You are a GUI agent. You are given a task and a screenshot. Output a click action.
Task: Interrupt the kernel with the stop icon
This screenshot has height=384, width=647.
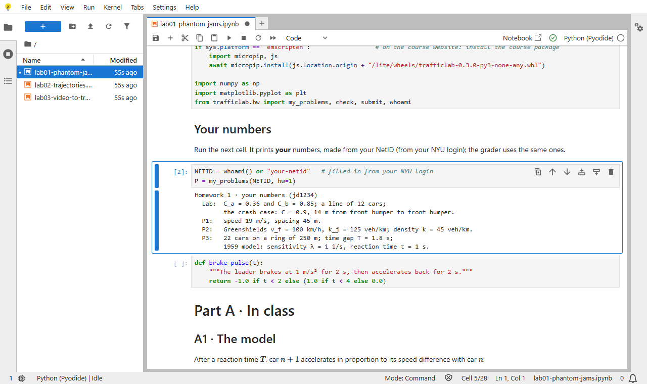244,38
